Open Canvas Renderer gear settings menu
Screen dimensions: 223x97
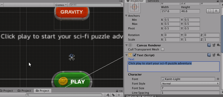[x=218, y=45]
